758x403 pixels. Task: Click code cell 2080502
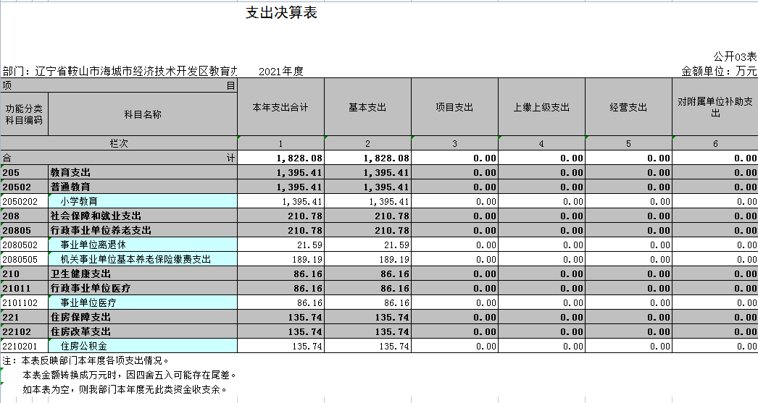[24, 245]
